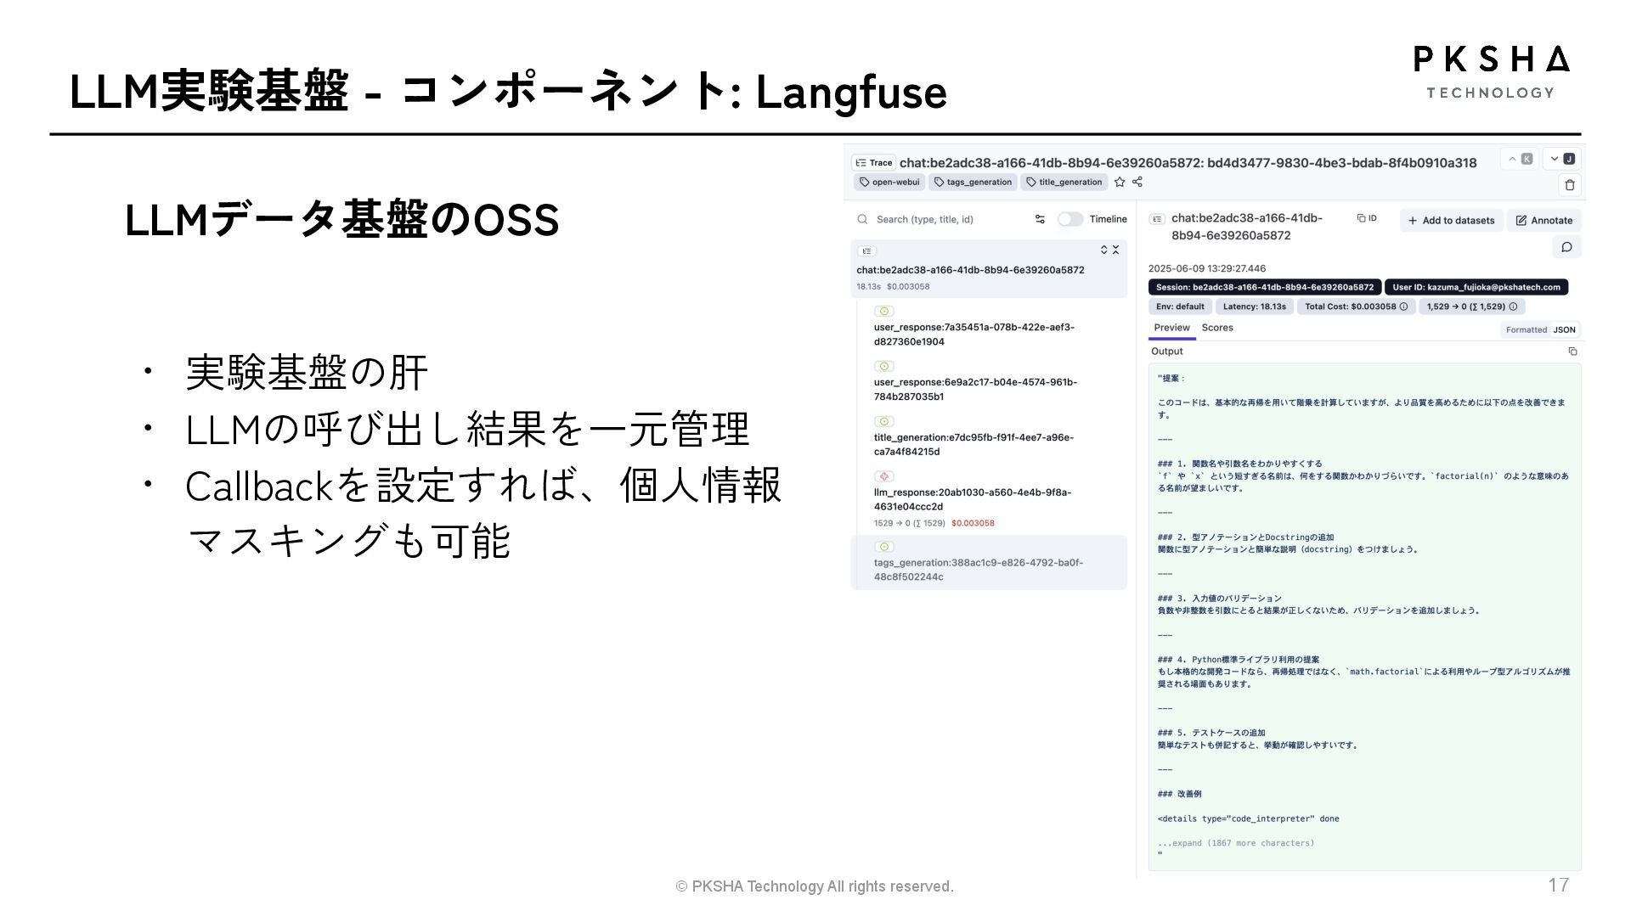Expand all tree nodes icon
This screenshot has width=1631, height=917.
coord(1103,250)
